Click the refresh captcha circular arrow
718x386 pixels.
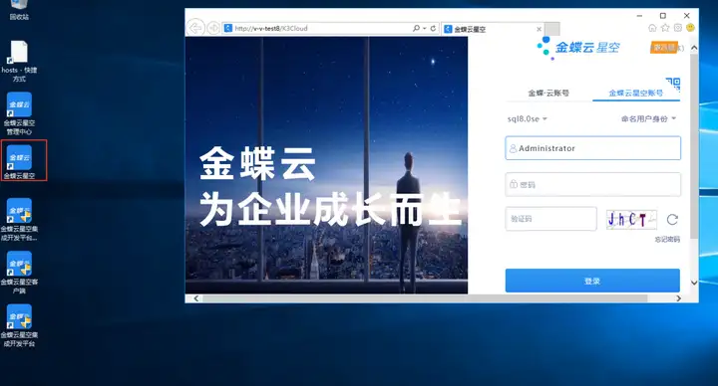[x=672, y=220]
